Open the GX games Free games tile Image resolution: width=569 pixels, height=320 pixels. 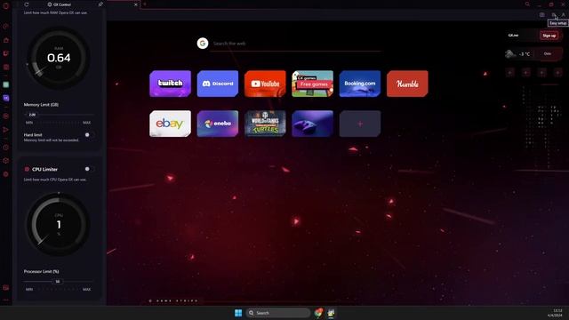(312, 84)
